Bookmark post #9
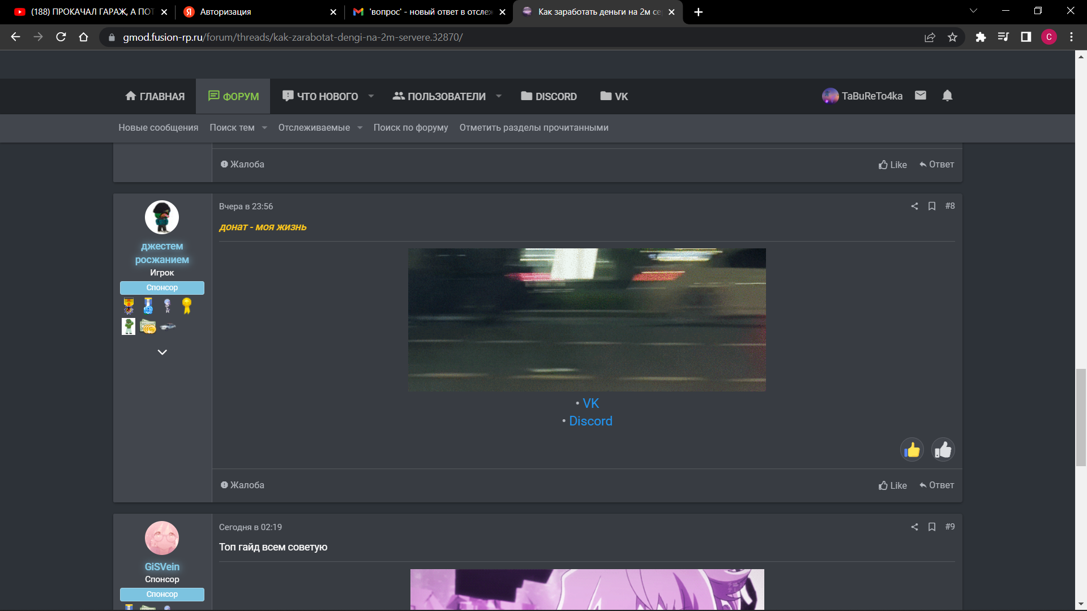This screenshot has width=1087, height=611. [x=932, y=527]
